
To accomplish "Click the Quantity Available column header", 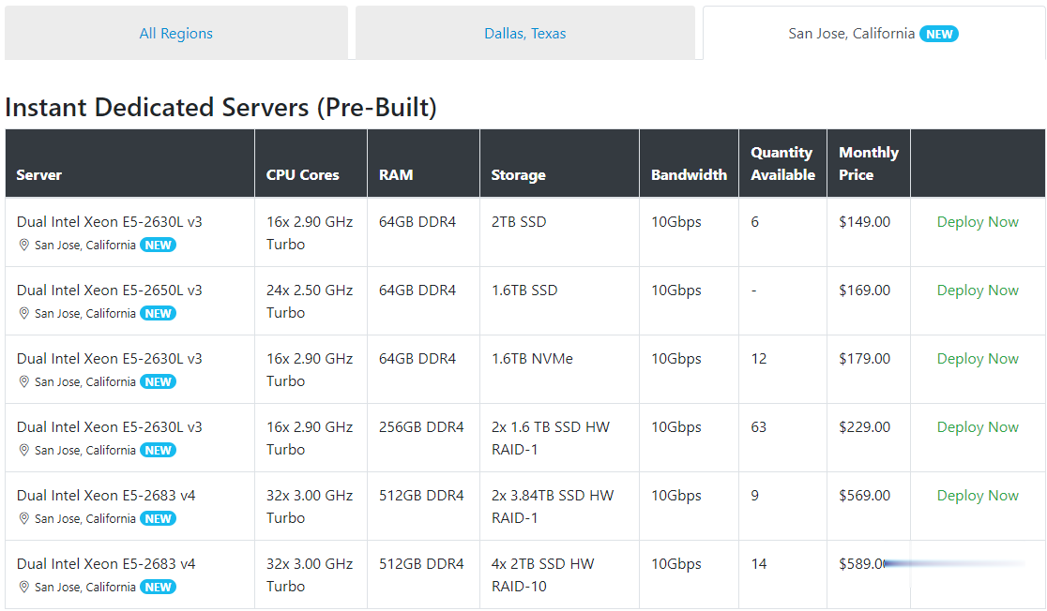I will [782, 163].
